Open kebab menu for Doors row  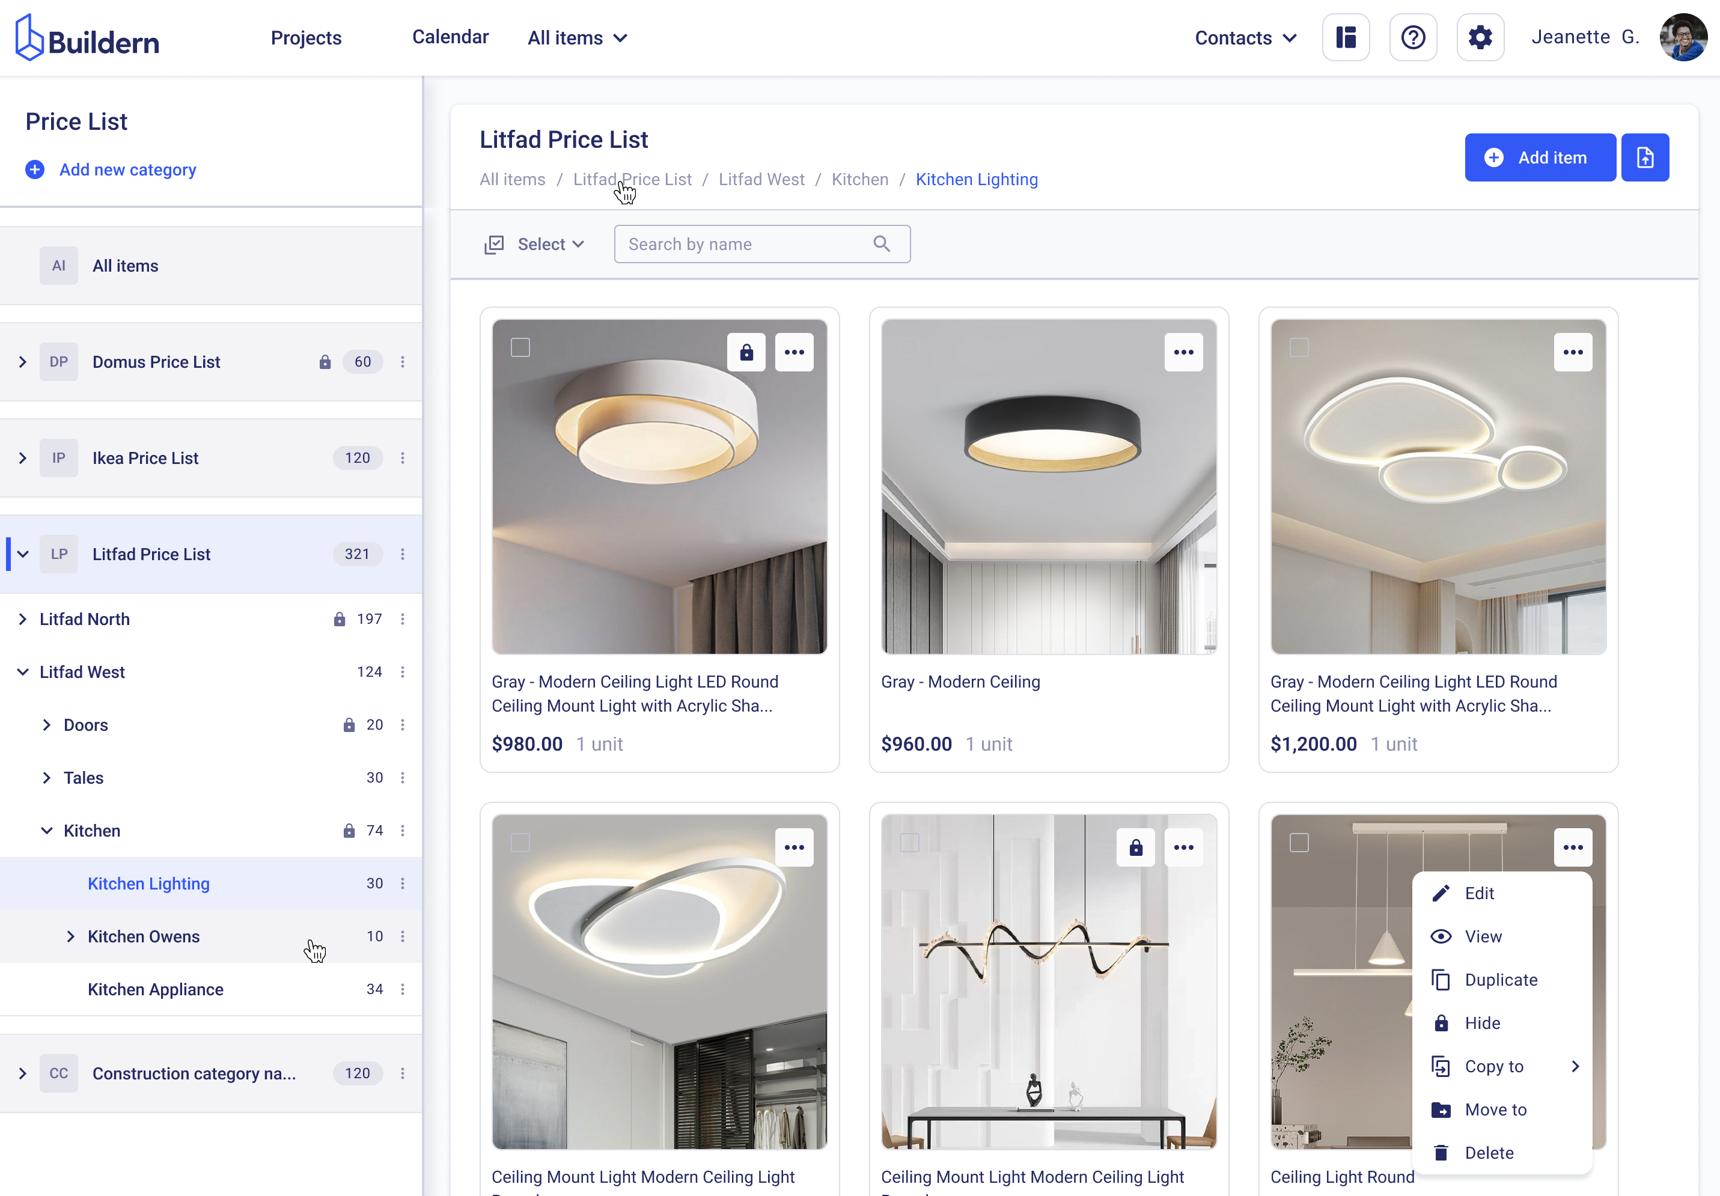click(402, 725)
